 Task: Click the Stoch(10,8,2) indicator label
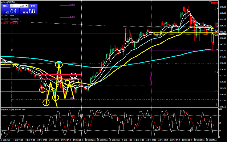click(x=13, y=110)
